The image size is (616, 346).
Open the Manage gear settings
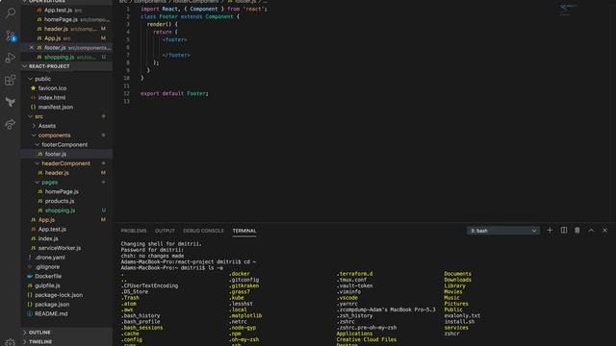[x=11, y=342]
